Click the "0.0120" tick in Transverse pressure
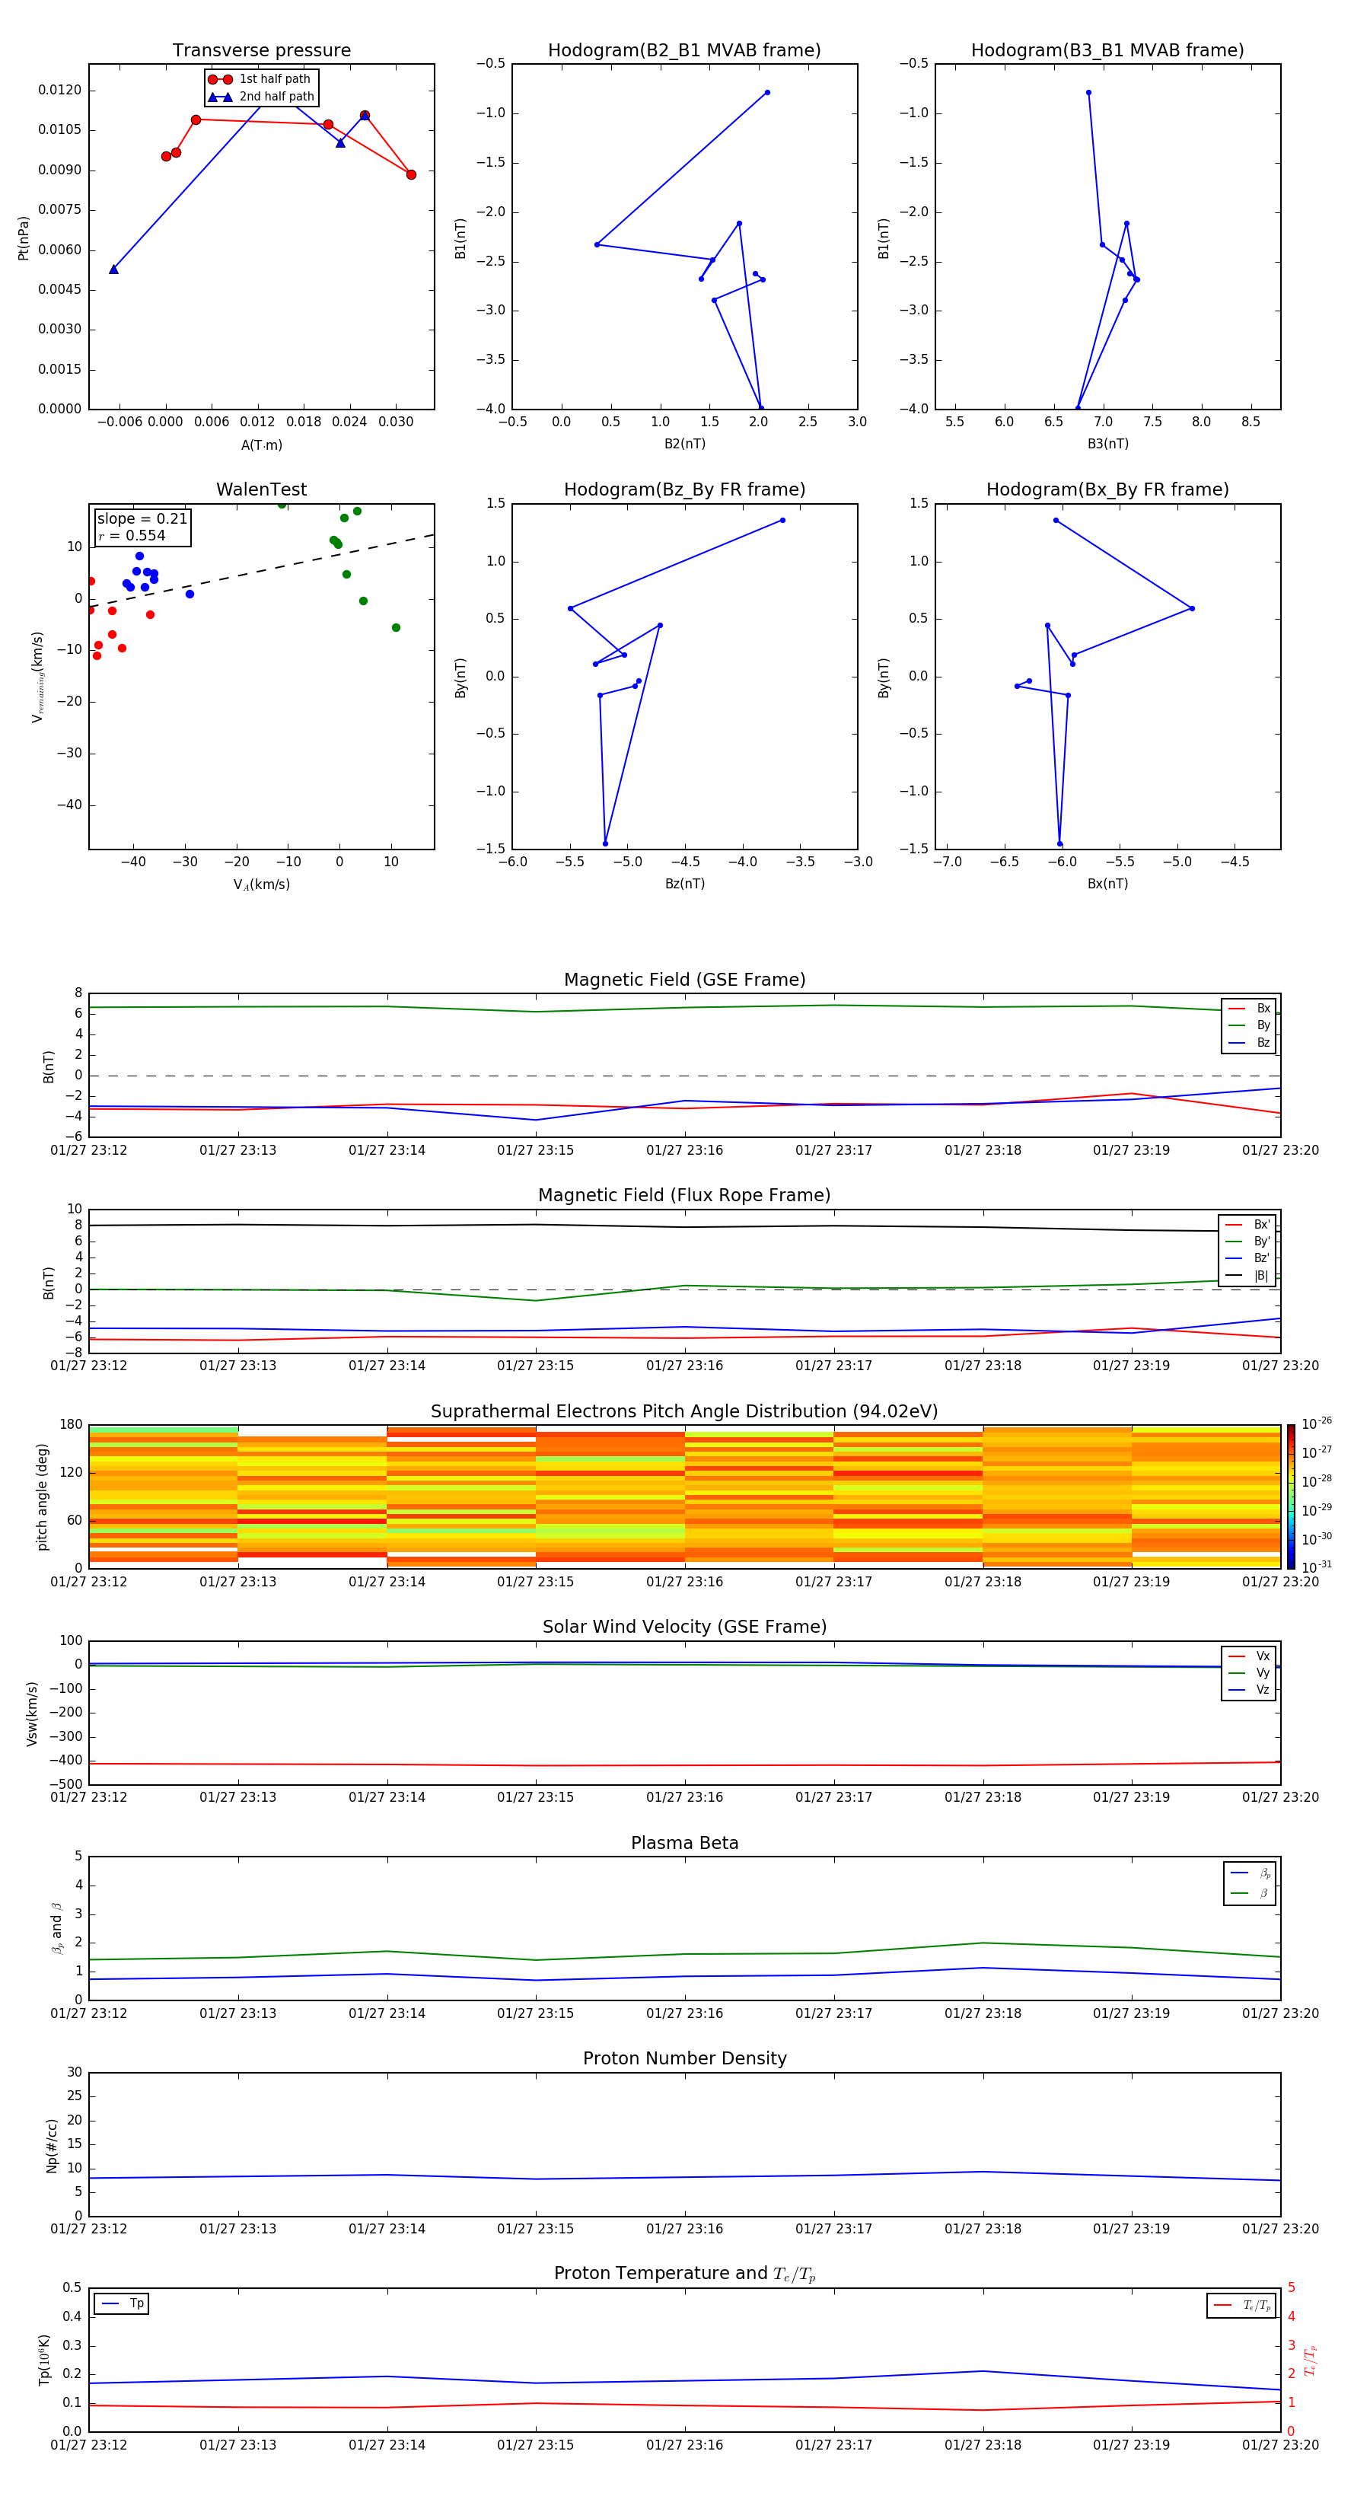 tap(59, 90)
